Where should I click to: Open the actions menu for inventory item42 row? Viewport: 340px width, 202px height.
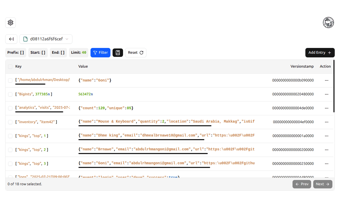[327, 122]
